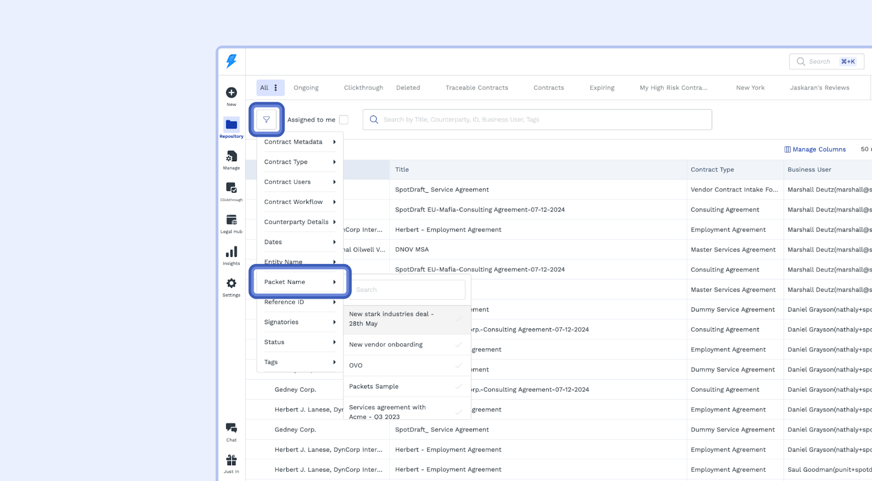Open Legal Hub in the sidebar
872x481 pixels.
coord(231,221)
